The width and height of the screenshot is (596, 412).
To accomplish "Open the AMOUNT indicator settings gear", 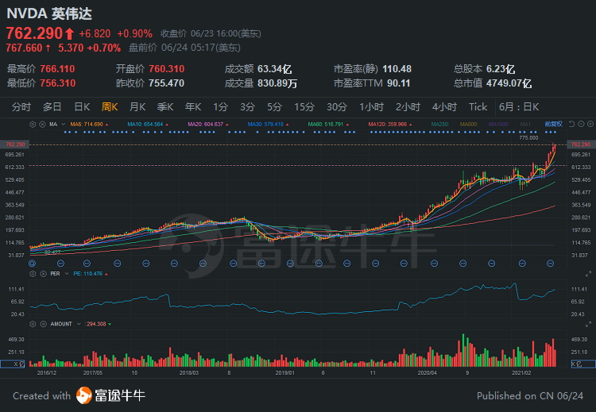I will (33, 324).
